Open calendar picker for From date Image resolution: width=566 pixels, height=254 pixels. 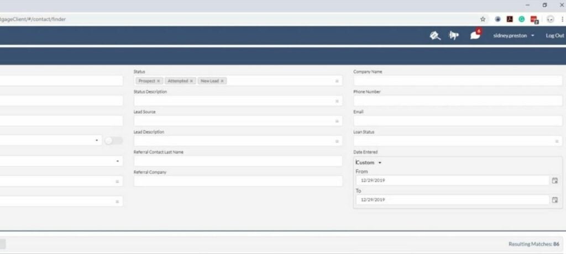(555, 181)
